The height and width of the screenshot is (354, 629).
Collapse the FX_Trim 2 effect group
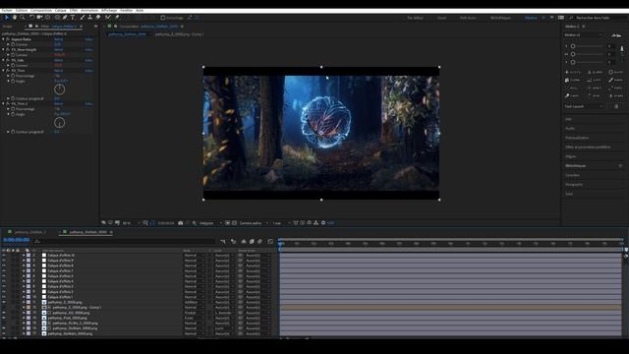tap(4, 103)
